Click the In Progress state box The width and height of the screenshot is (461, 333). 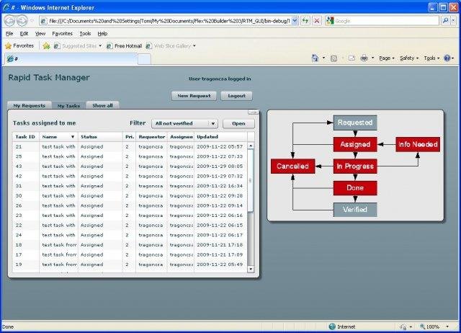pos(355,166)
